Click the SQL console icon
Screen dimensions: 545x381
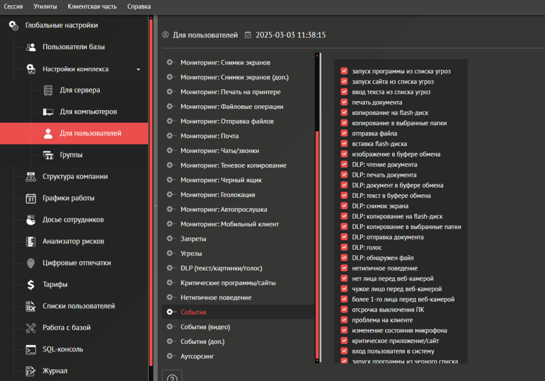click(31, 349)
